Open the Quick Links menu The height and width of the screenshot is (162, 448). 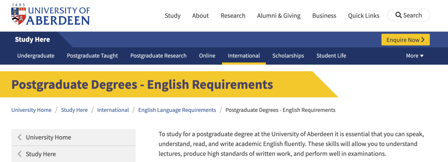pos(364,16)
